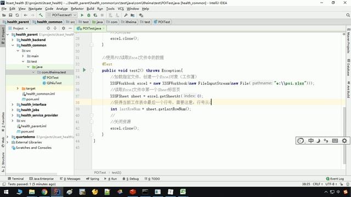The height and width of the screenshot is (197, 351).
Task: Click the Save All toolbar icon
Action: (x=10, y=15)
